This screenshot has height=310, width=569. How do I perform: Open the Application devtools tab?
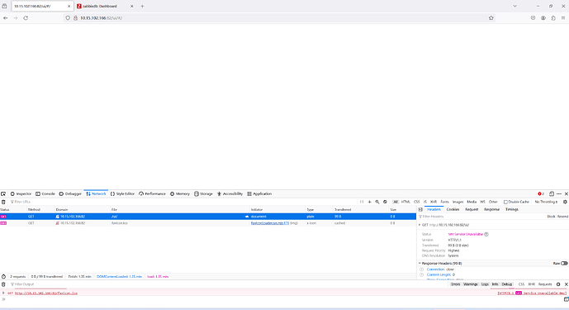pyautogui.click(x=259, y=193)
